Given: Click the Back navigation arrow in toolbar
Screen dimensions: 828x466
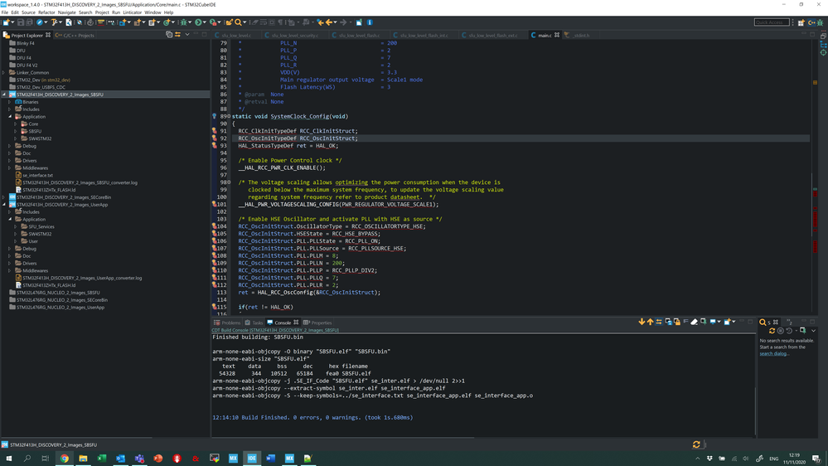Looking at the screenshot, I should tap(329, 22).
